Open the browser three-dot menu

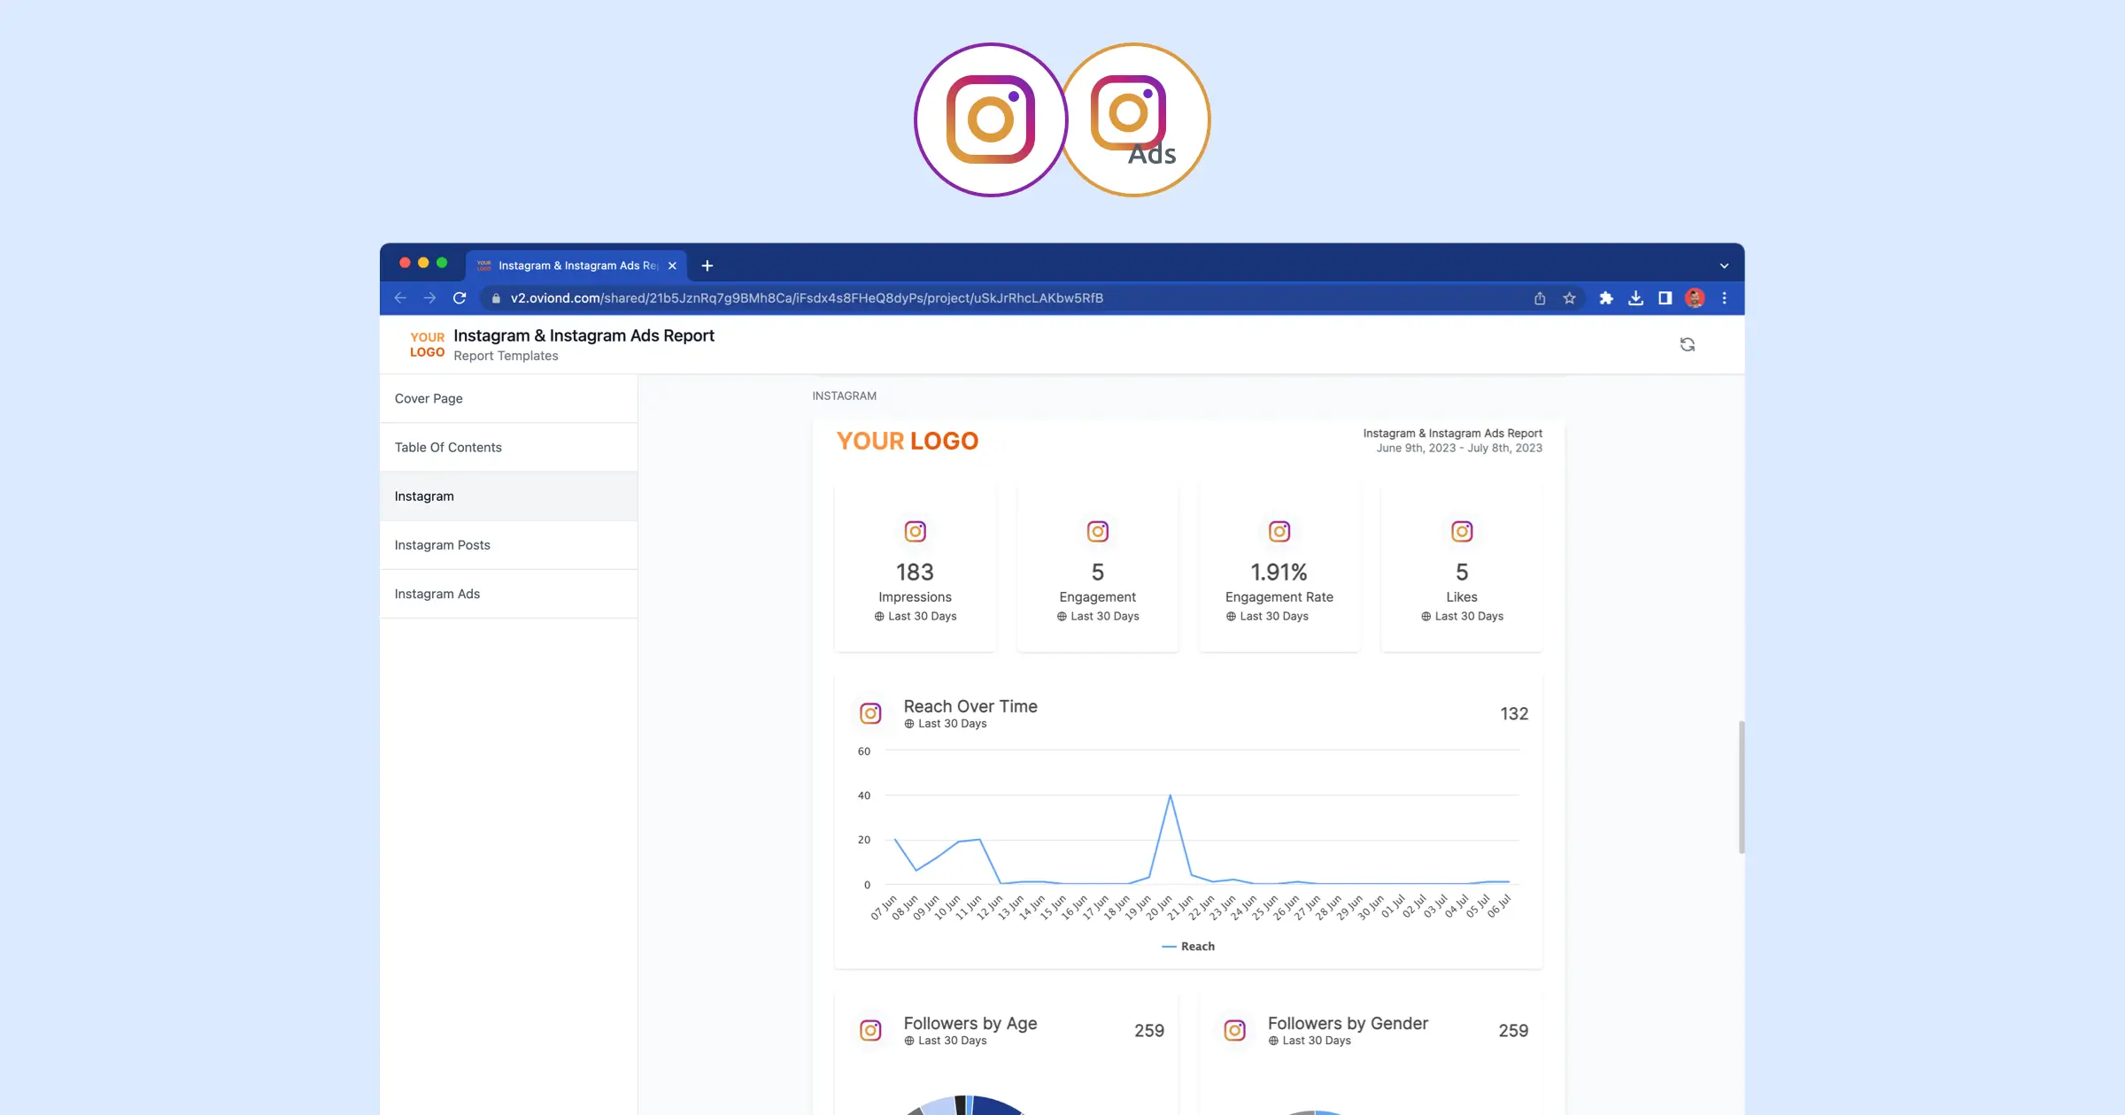(x=1724, y=298)
